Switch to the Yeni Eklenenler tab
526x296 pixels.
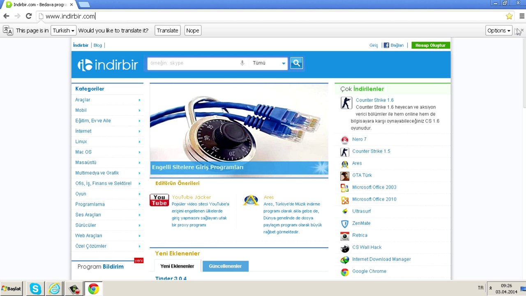177,266
